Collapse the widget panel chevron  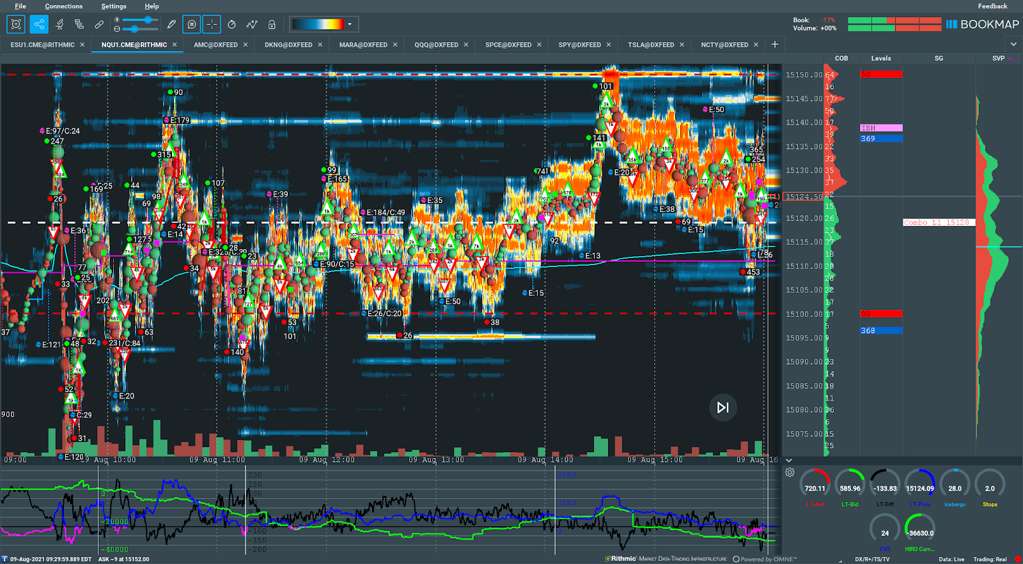[789, 460]
